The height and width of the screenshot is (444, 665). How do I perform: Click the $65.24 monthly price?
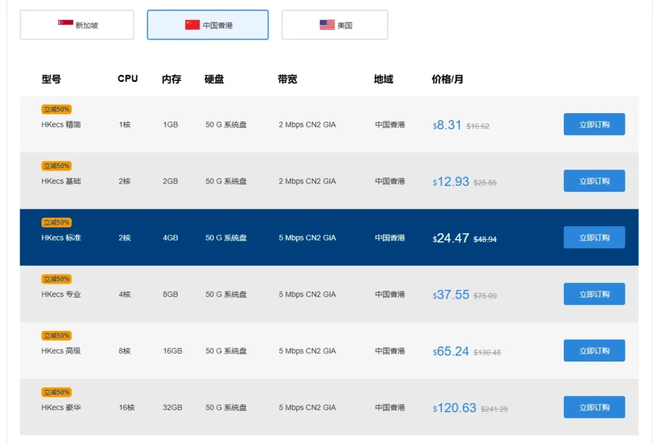click(451, 352)
